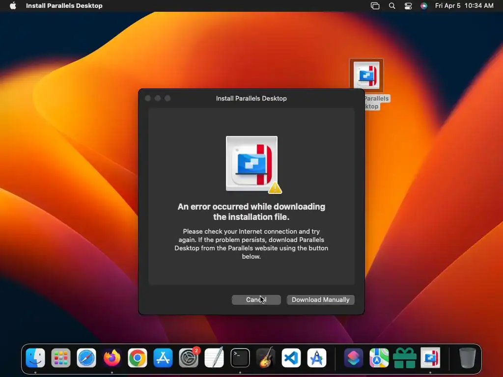Open TextEdit from the Dock
503x377 pixels.
(x=214, y=358)
